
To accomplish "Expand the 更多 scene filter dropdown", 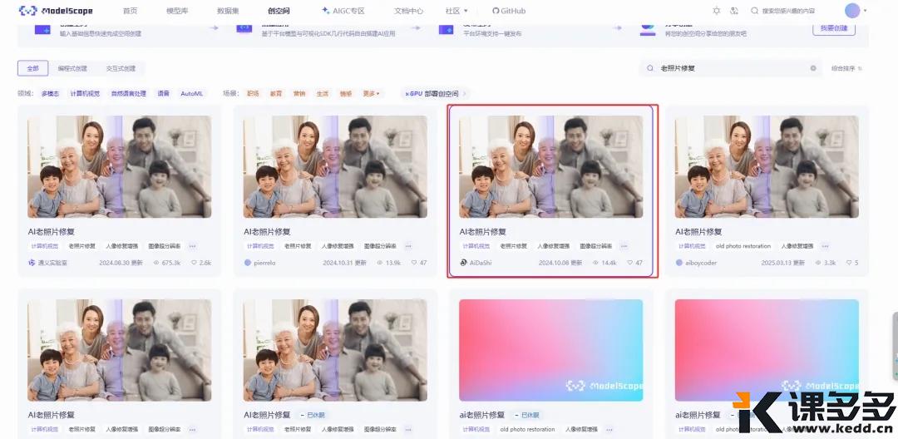I will 371,93.
